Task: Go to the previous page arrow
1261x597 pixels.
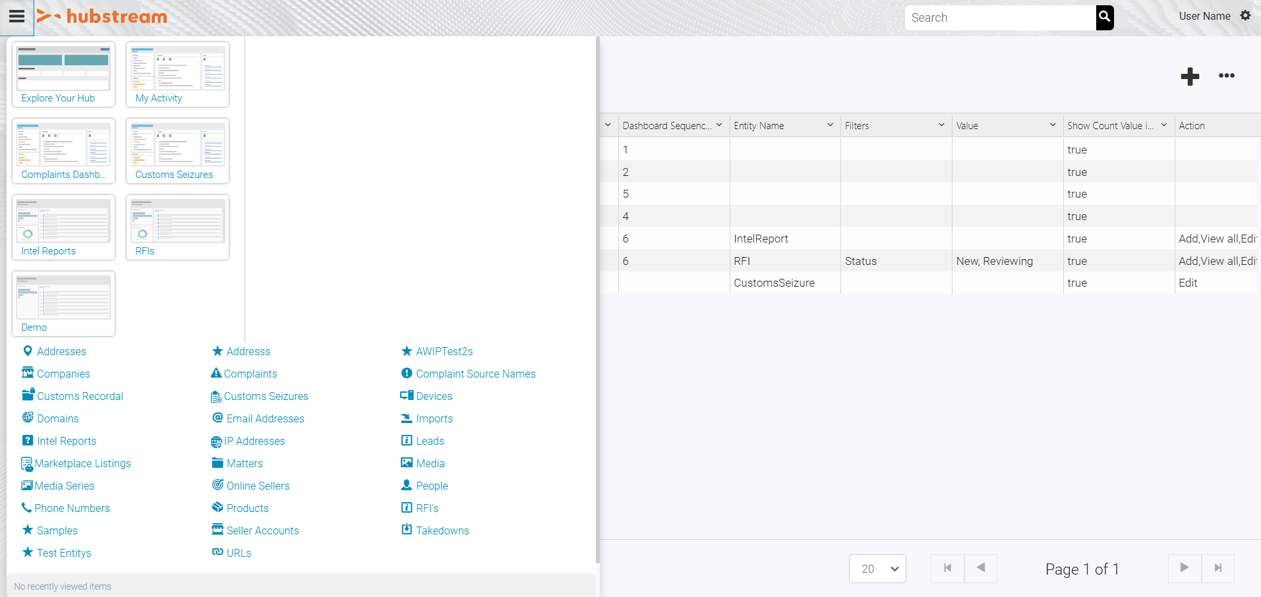Action: [x=981, y=568]
